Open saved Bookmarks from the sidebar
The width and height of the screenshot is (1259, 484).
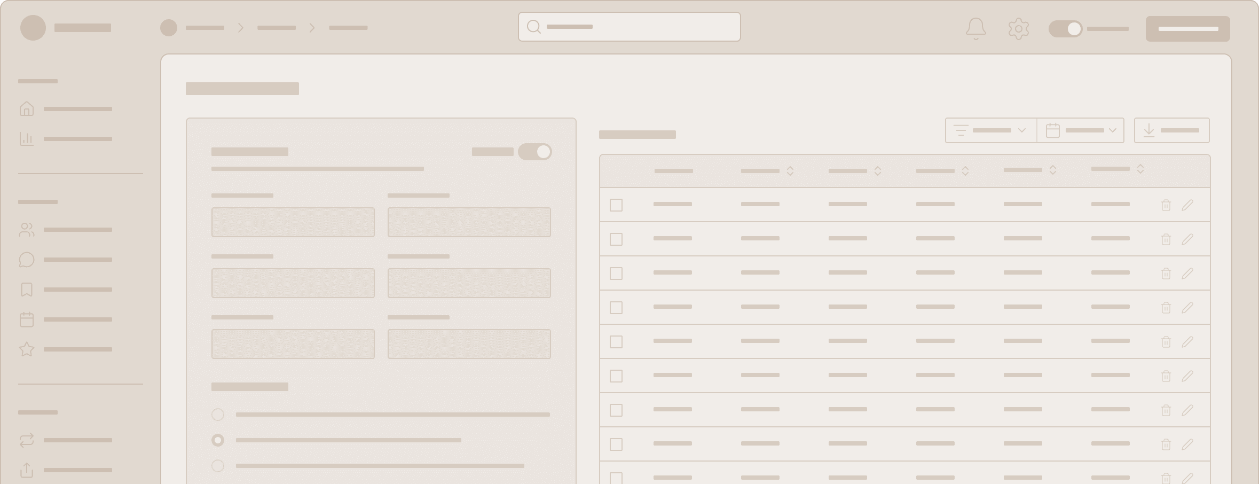pos(27,290)
